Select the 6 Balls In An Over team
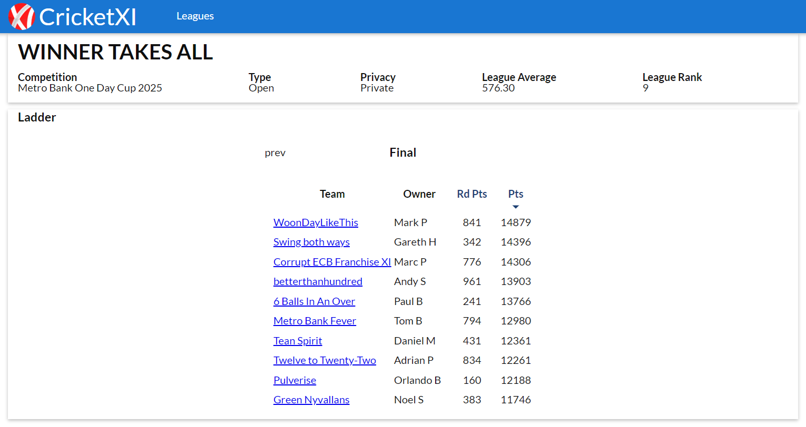806x427 pixels. pos(314,301)
